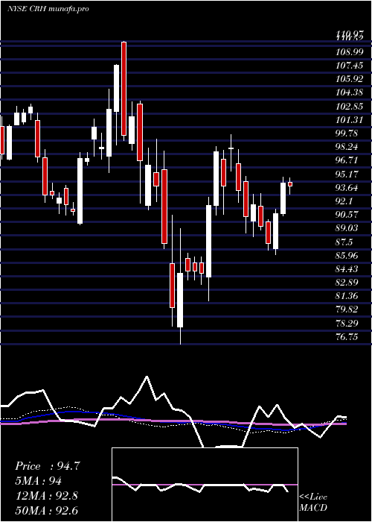Image resolution: width=372 pixels, height=522 pixels.
Task: Click the 87.5 price axis label
Action: point(344,242)
